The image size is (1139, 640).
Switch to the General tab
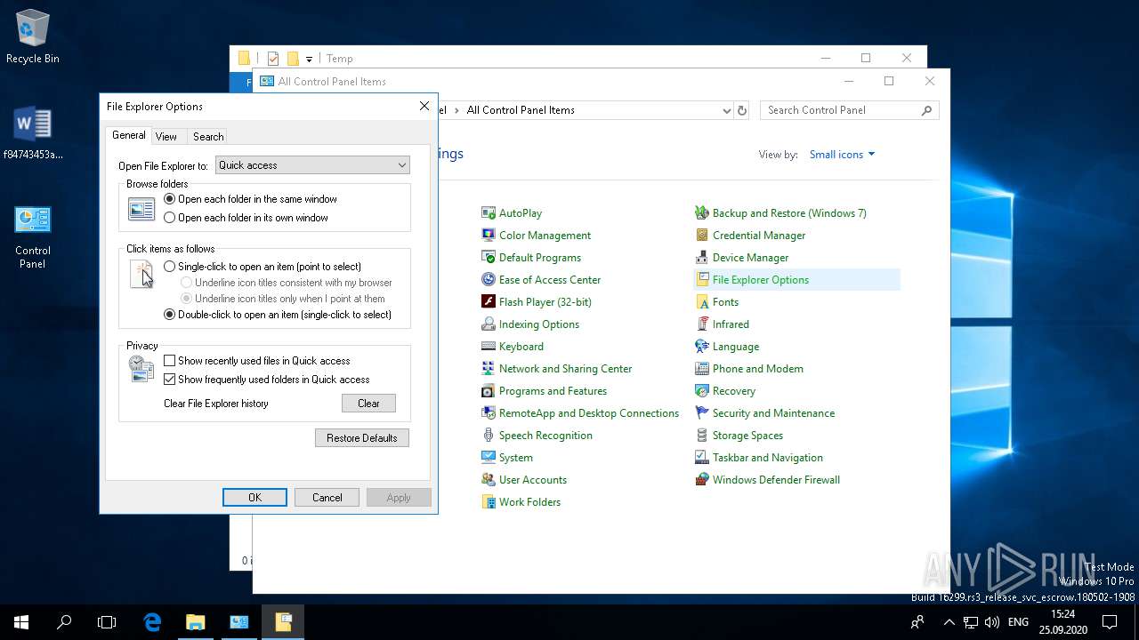point(129,135)
